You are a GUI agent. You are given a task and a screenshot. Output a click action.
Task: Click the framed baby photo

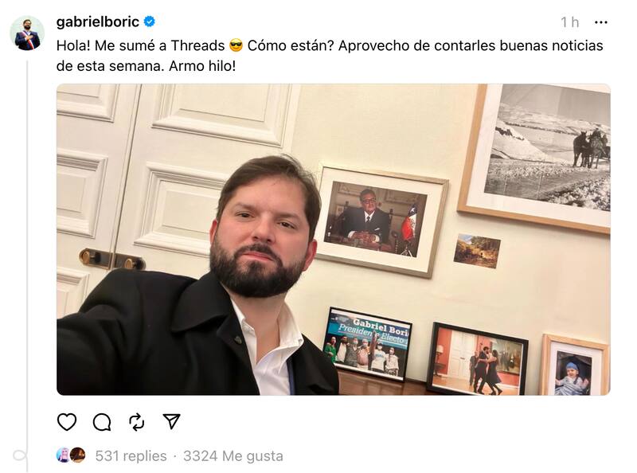pos(574,365)
